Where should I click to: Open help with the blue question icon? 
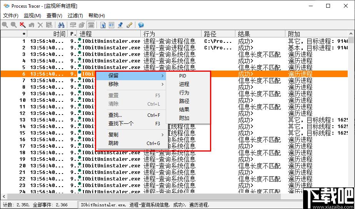click(141, 25)
